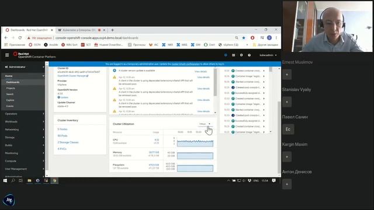Open a new browser tab
The image size is (374, 210).
112,30
